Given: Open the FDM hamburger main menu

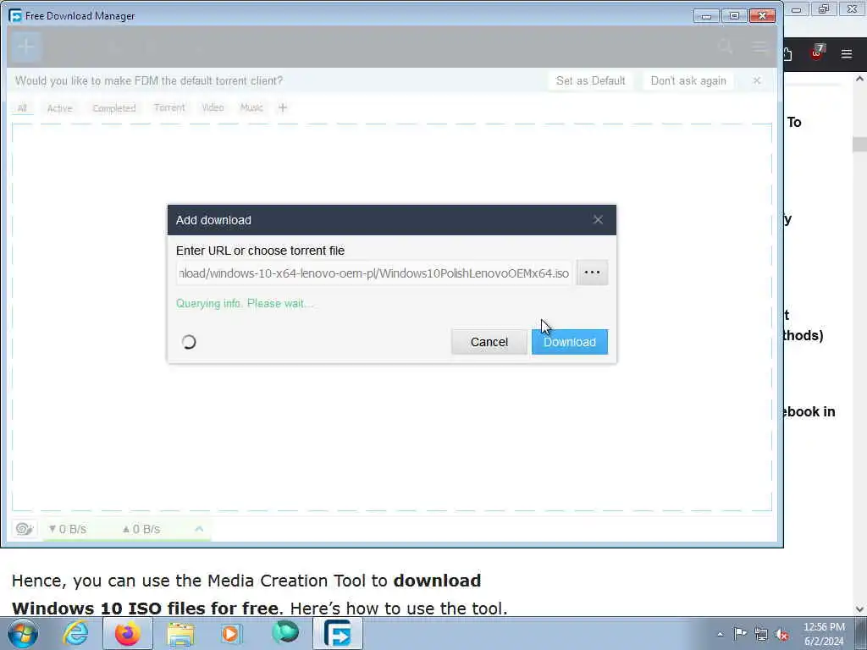Looking at the screenshot, I should tap(759, 47).
